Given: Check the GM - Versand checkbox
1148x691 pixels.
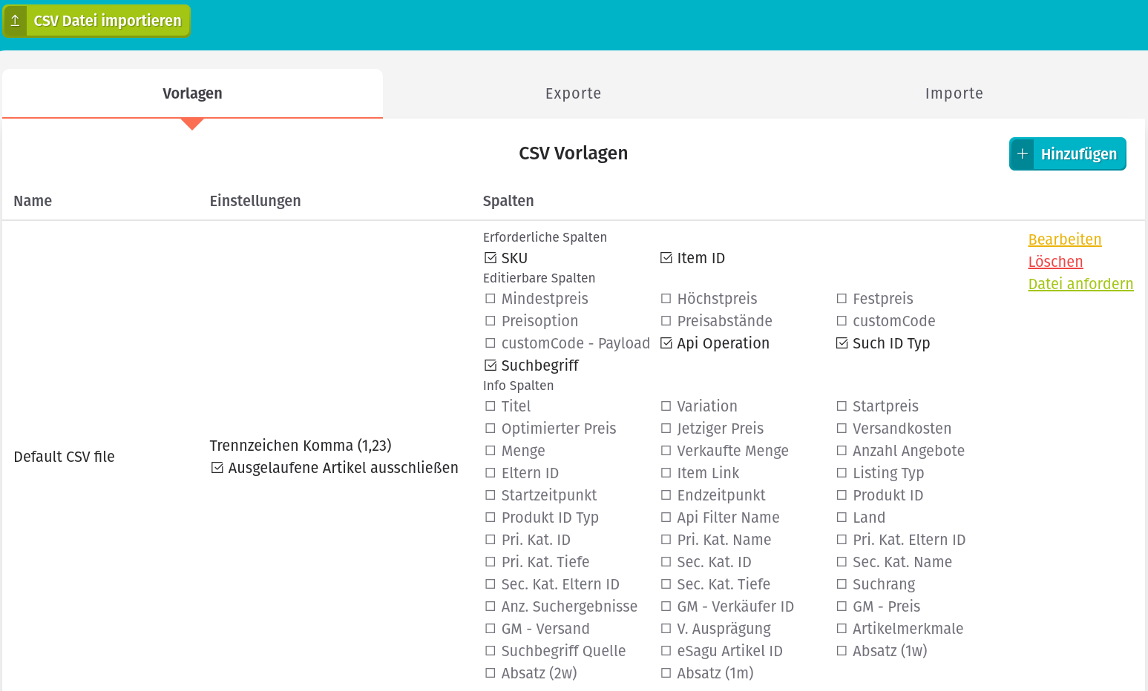Looking at the screenshot, I should pos(491,629).
